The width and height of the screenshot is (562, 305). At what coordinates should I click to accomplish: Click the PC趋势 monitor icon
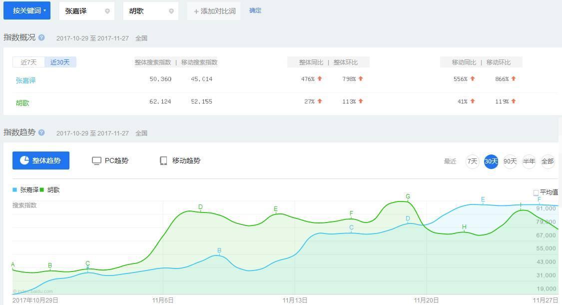click(x=96, y=161)
